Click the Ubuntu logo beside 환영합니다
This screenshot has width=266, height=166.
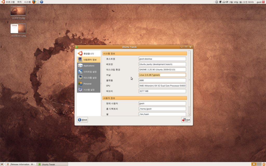click(x=80, y=53)
